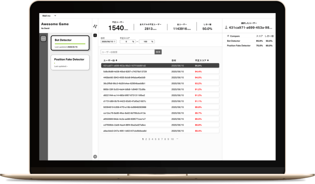The width and height of the screenshot is (315, 184).
Task: Go to page 6
Action: coord(159,139)
